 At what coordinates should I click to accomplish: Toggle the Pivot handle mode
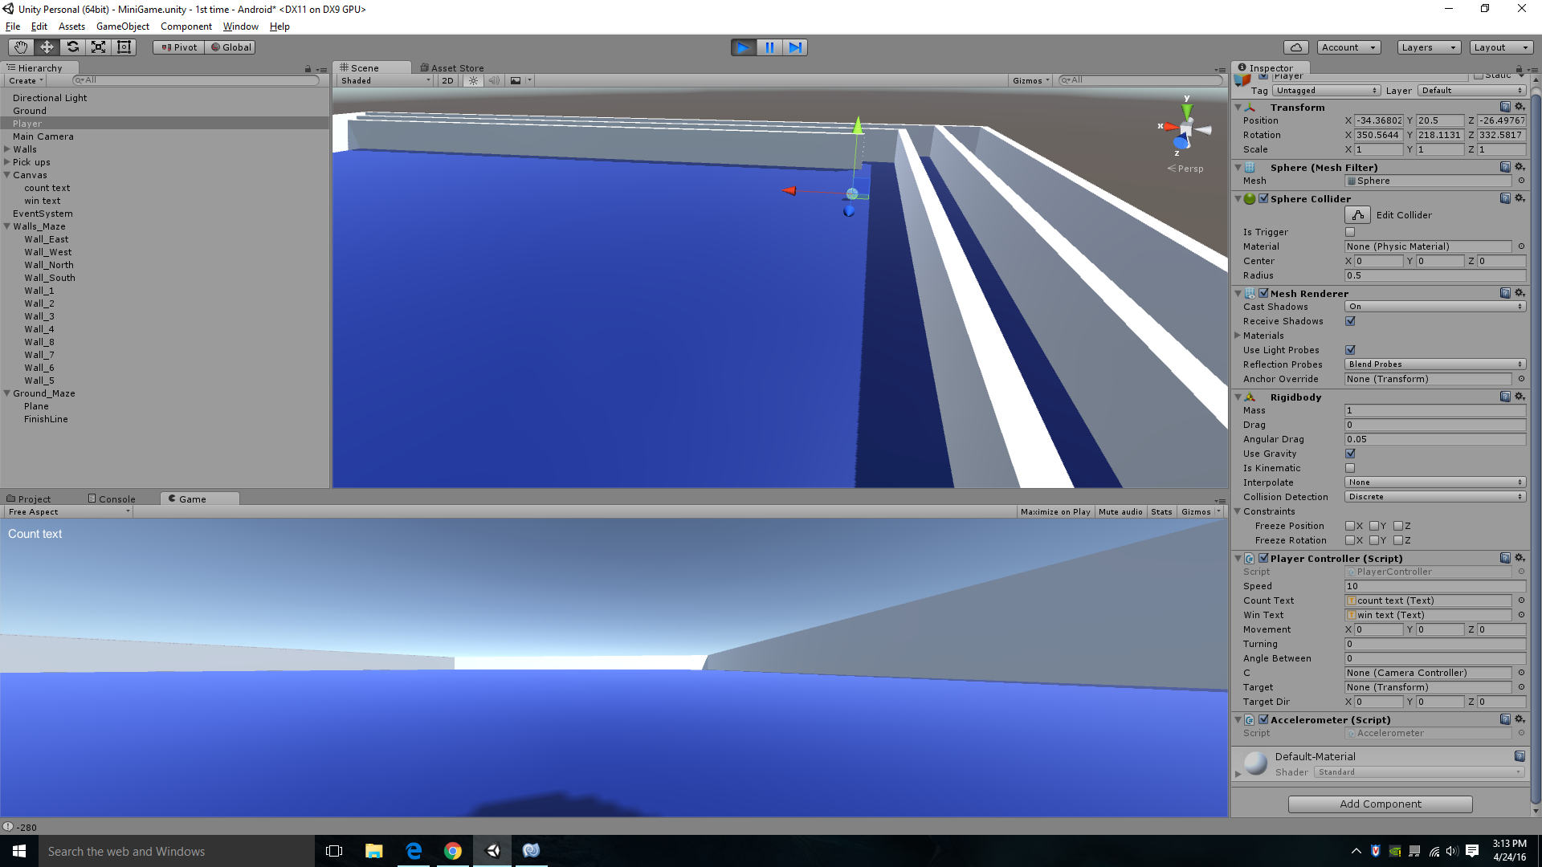point(179,47)
